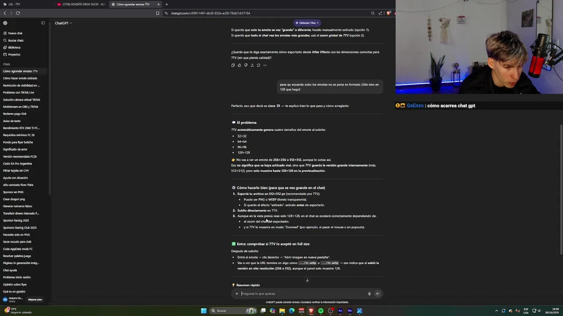Bookmark this page
The width and height of the screenshot is (563, 316).
157,13
